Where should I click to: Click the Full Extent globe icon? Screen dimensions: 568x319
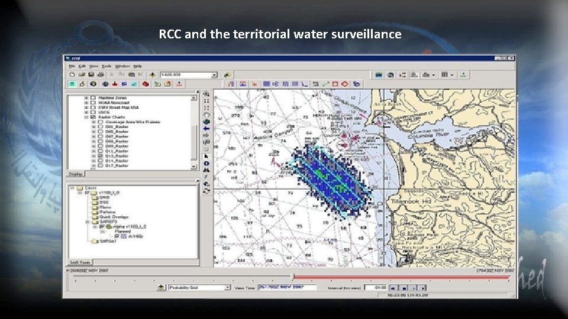[x=206, y=122]
